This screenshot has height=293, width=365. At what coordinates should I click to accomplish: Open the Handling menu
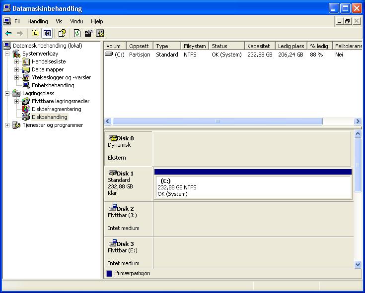point(38,21)
